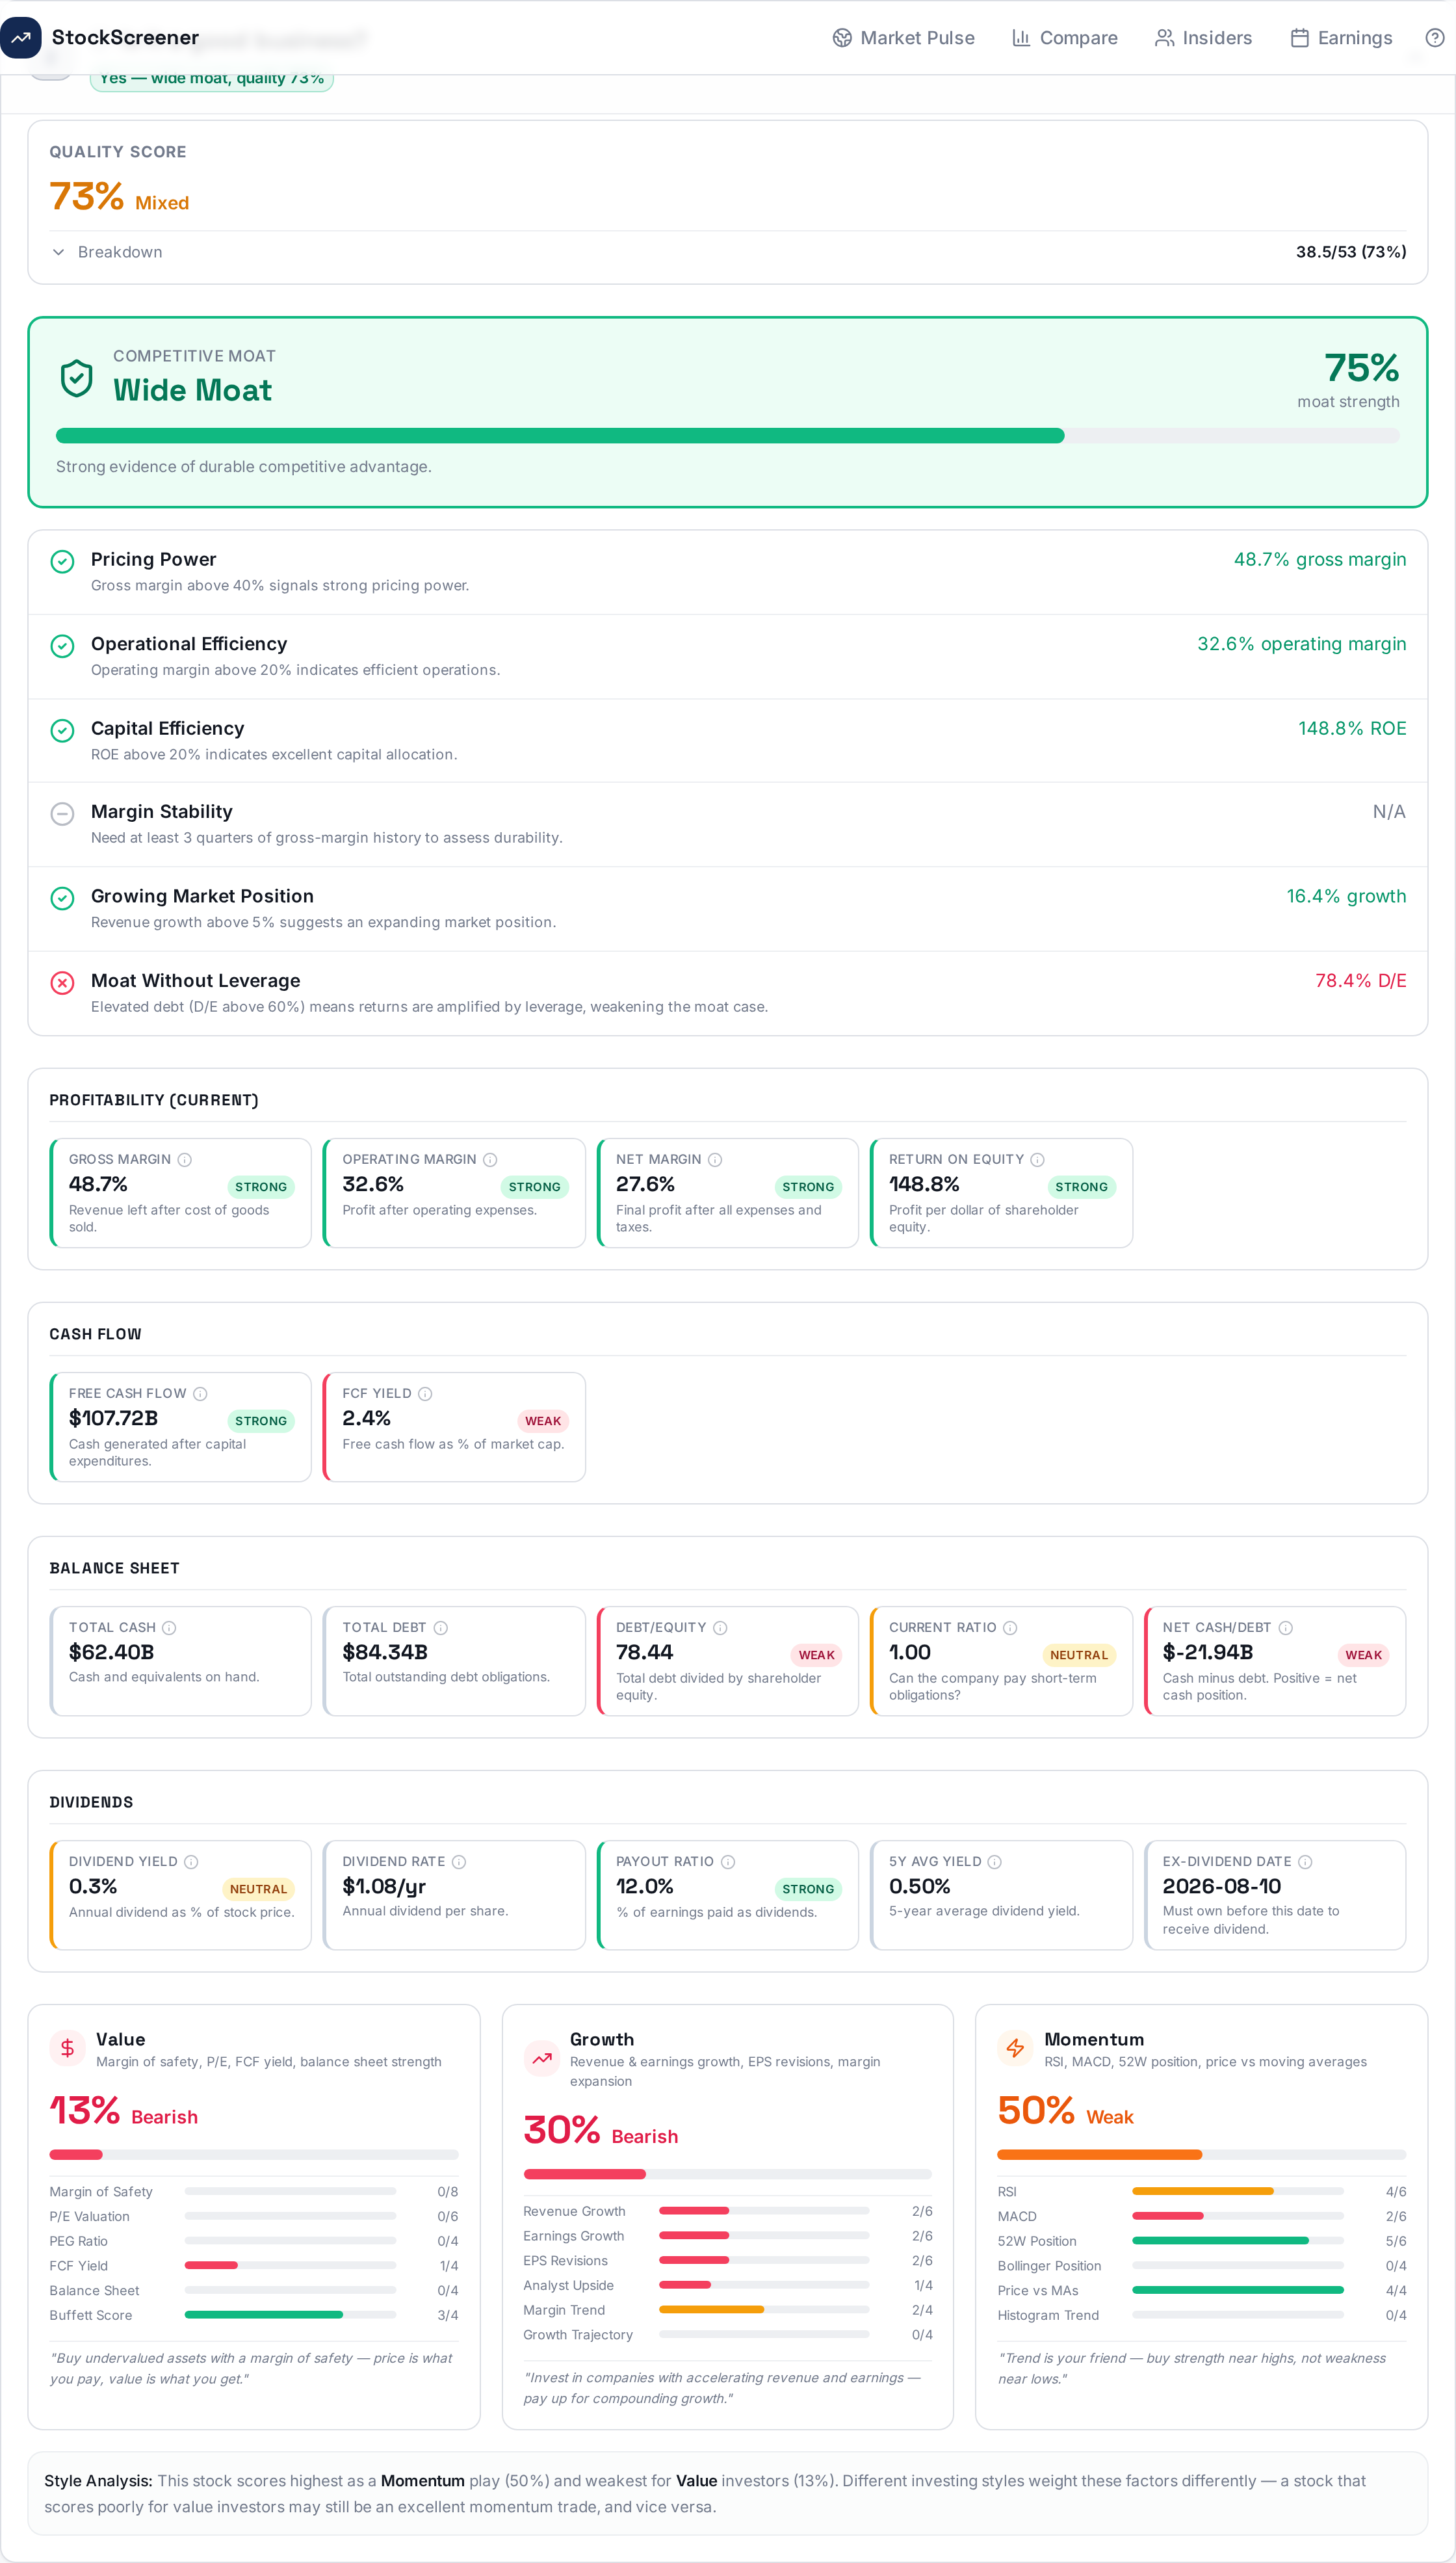Click the Wide Moat shield icon
The height and width of the screenshot is (2563, 1456).
(77, 379)
